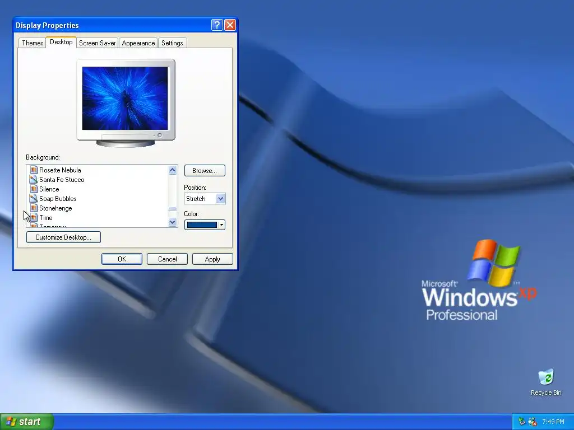Open the Recycle Bin desktop icon
Image resolution: width=574 pixels, height=430 pixels.
[546, 382]
